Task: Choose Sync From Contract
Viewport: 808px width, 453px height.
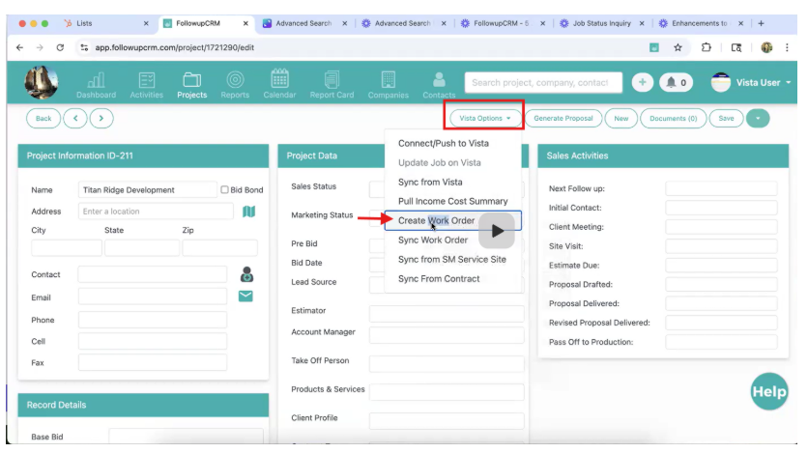Action: [x=439, y=279]
